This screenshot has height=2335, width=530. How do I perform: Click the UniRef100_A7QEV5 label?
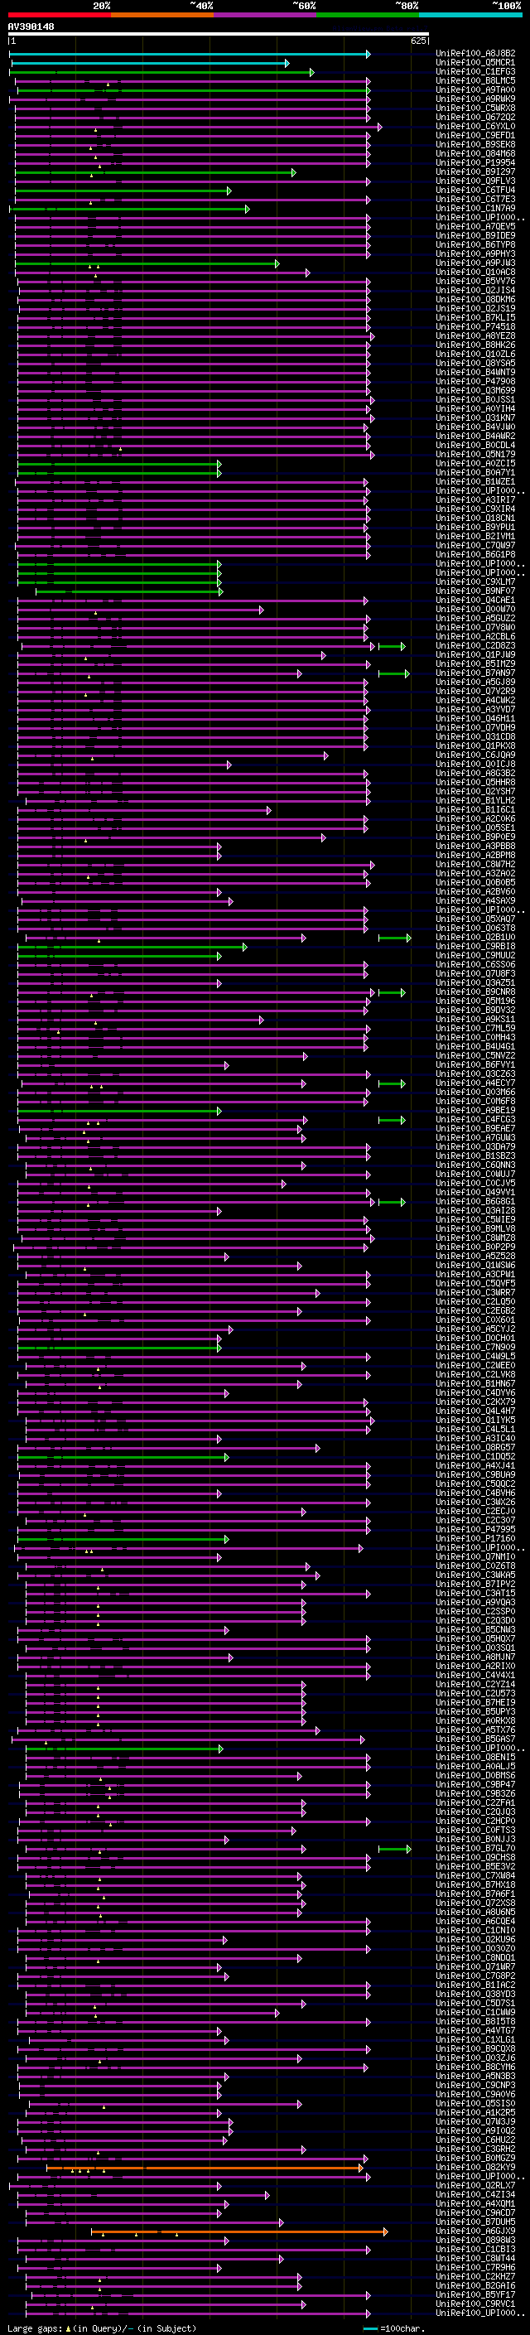pos(475,227)
